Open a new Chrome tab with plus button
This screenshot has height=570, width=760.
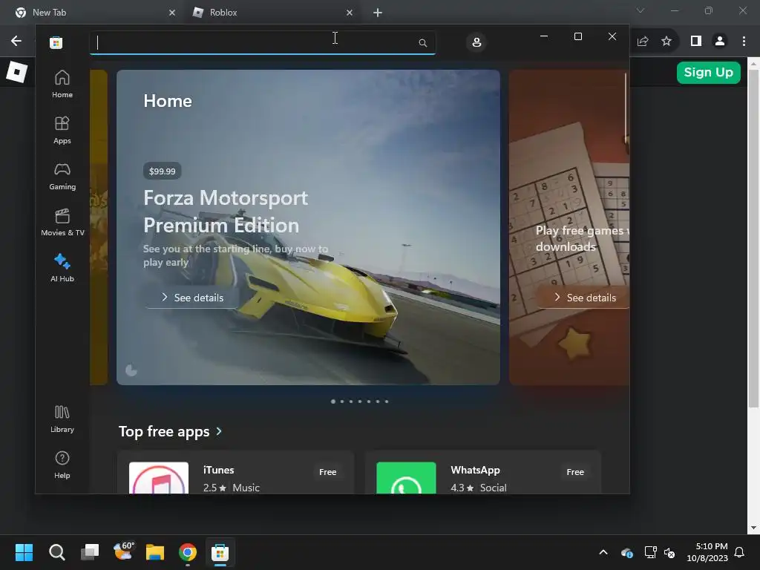pyautogui.click(x=378, y=13)
